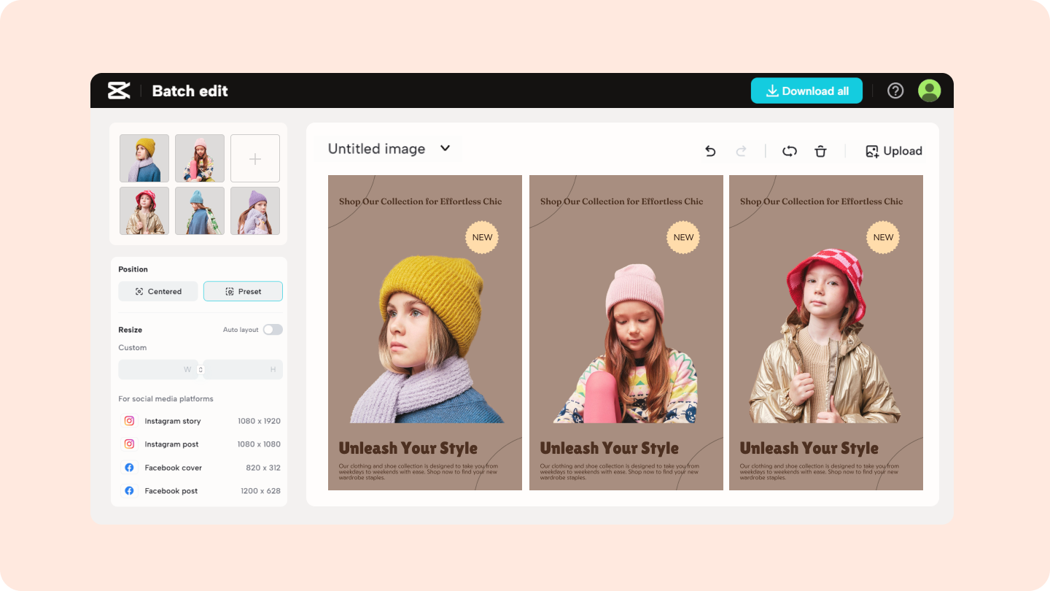Image resolution: width=1050 pixels, height=591 pixels.
Task: Click the Untitled image title
Action: 376,149
